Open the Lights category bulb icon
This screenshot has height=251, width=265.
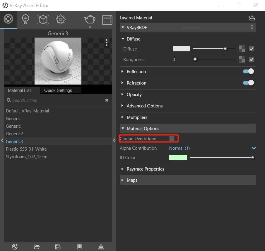(25, 19)
